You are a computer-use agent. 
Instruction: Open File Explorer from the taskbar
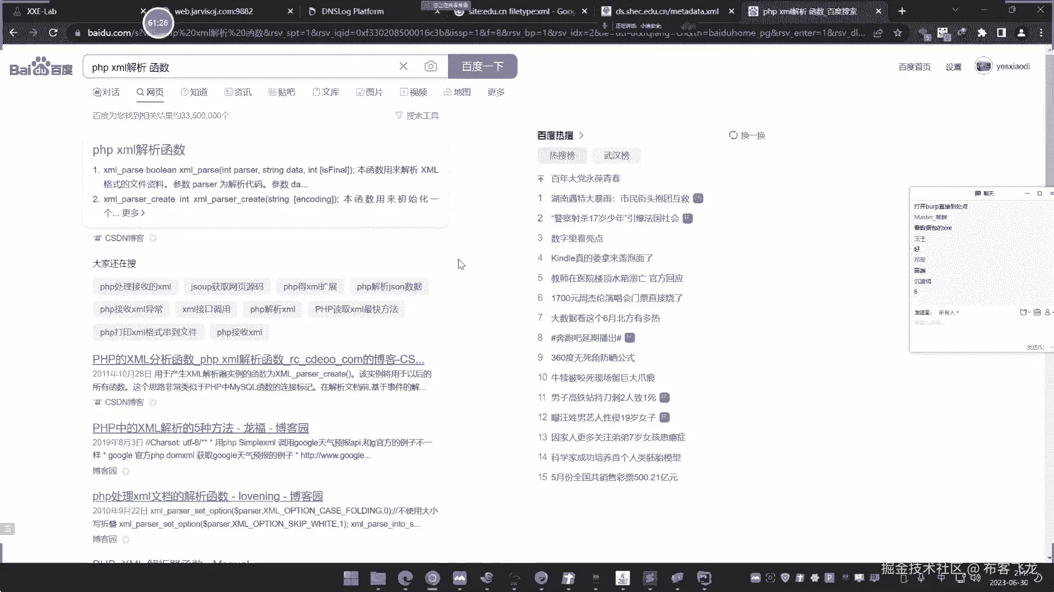[378, 578]
